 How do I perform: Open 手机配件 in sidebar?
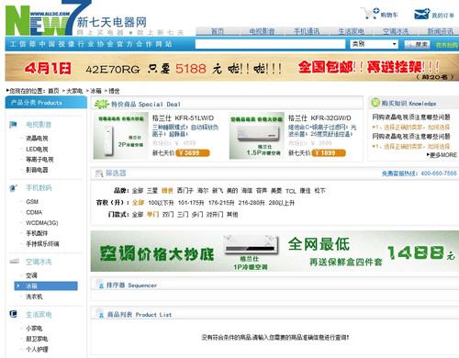37,233
